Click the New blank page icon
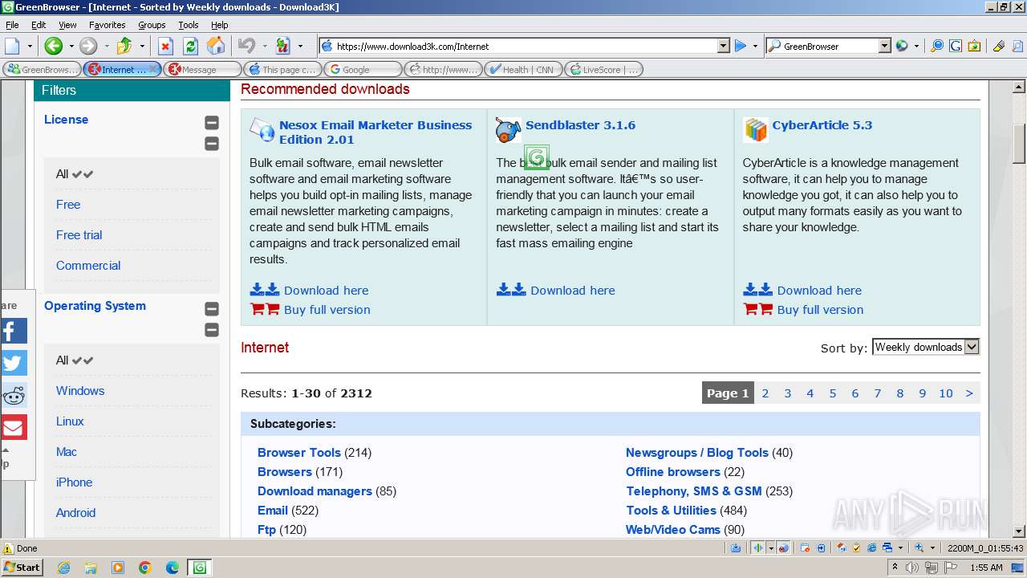This screenshot has width=1027, height=578. (x=13, y=46)
